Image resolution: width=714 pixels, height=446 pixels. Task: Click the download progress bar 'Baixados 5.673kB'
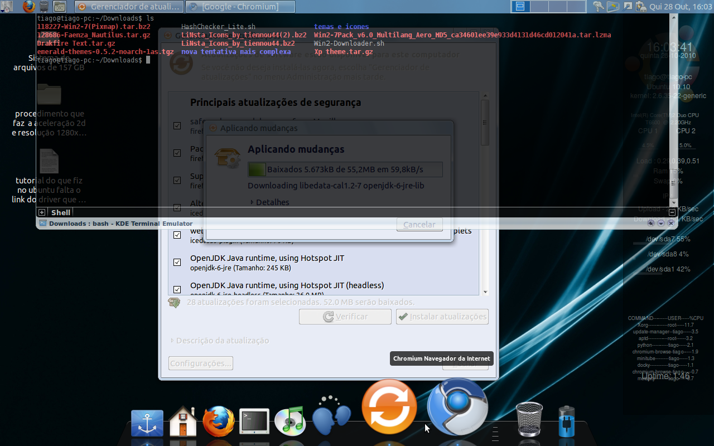click(345, 169)
